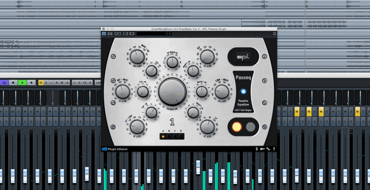Click the global Write W button in mixer toolbar
Viewport: 370px width, 190px height.
pos(62,82)
